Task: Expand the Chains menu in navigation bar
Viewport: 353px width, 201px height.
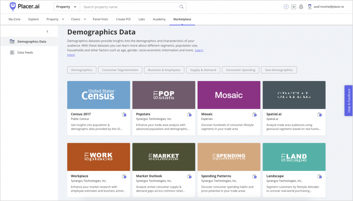Action: tap(78, 19)
